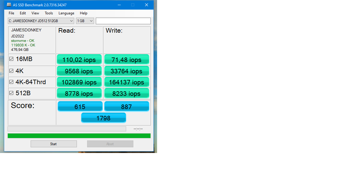
Task: Click the 512B read result 8778 iops
Action: (x=79, y=93)
